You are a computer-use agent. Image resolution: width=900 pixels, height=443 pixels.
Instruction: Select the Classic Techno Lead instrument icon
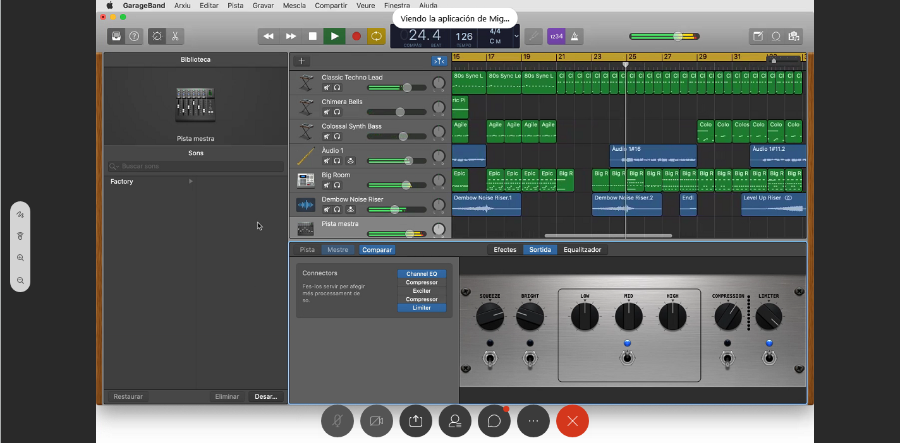[307, 83]
